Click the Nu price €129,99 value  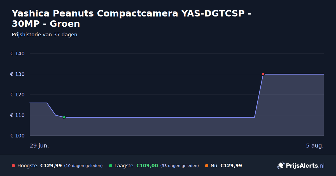point(231,166)
